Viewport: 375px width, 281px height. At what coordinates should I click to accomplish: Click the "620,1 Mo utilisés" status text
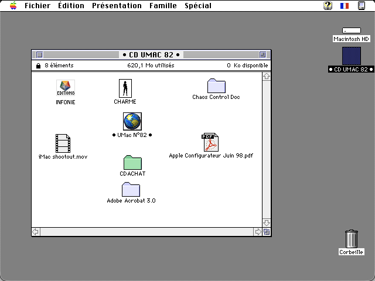[x=151, y=66]
